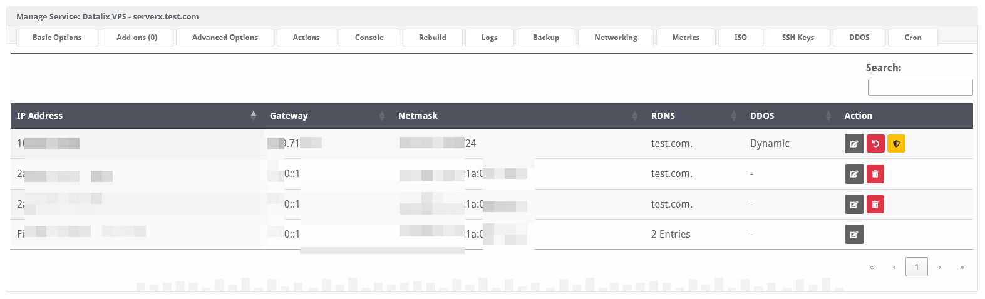This screenshot has width=985, height=299.
Task: Click the edit icon in the third row
Action: pyautogui.click(x=854, y=205)
